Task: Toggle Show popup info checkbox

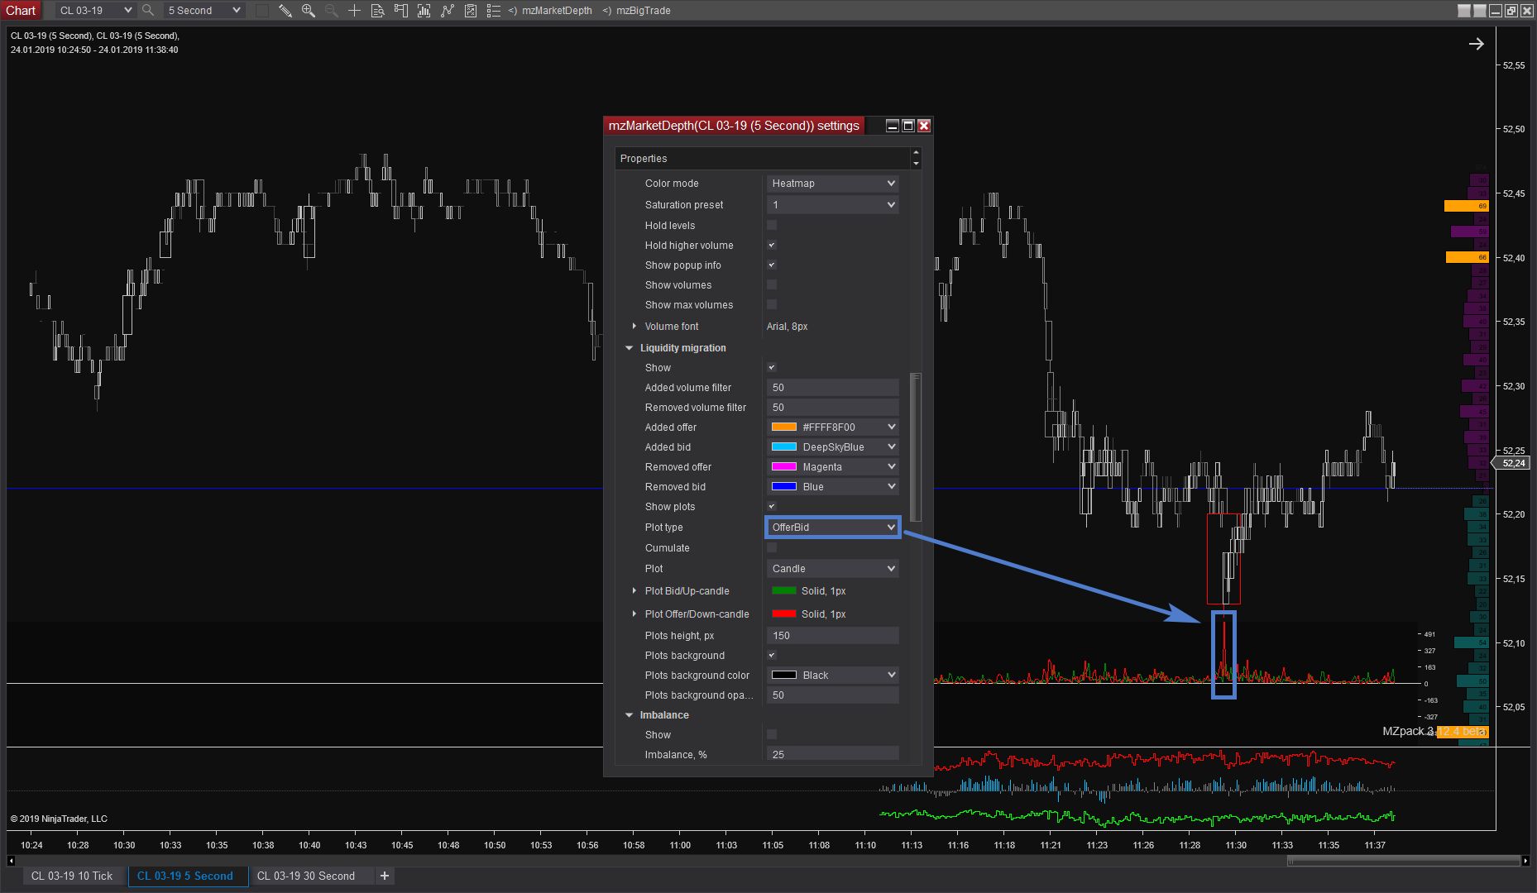Action: (x=772, y=265)
